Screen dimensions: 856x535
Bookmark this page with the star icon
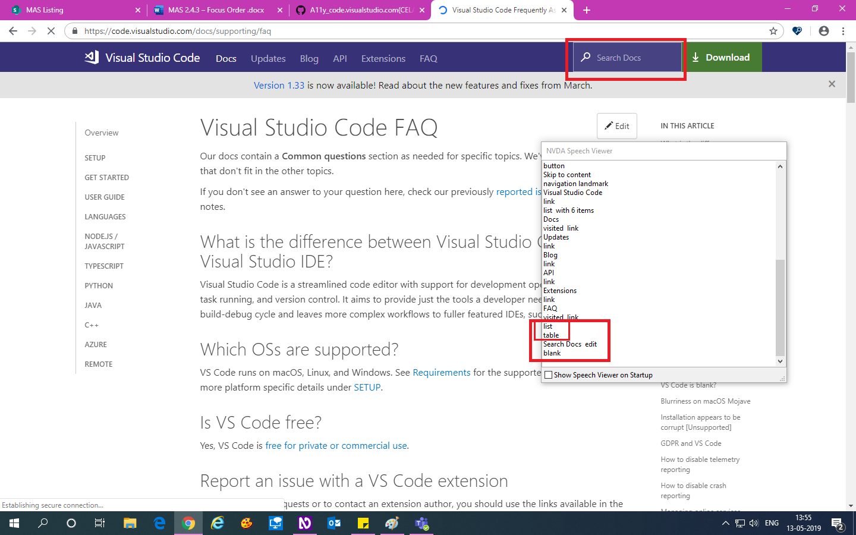click(773, 31)
